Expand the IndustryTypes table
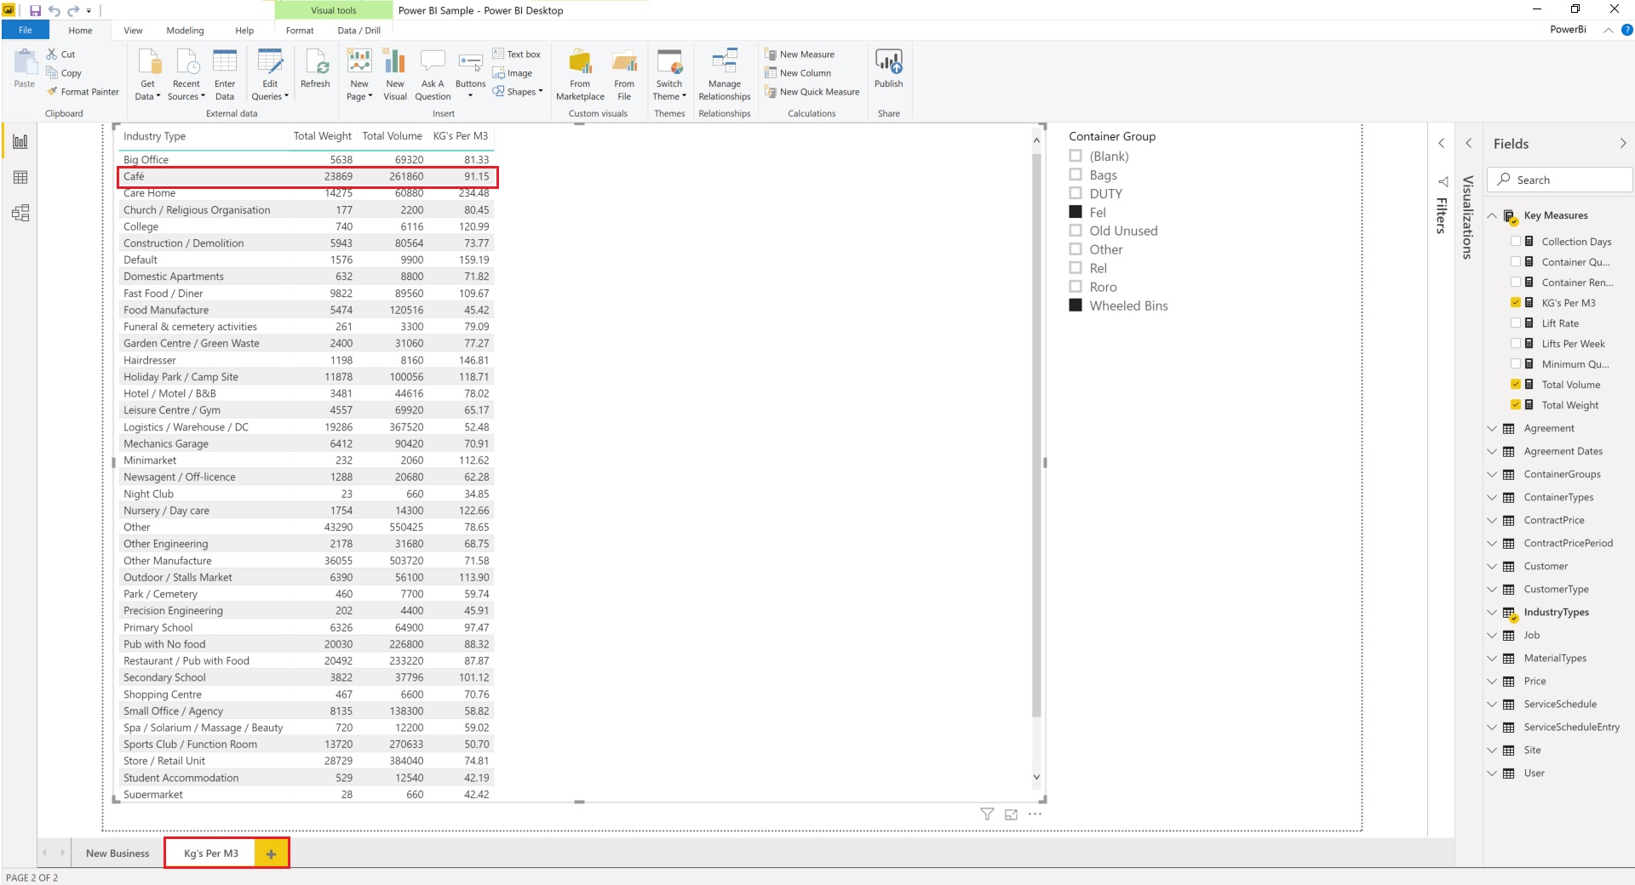Screen dimensions: 1635x885 (1491, 612)
